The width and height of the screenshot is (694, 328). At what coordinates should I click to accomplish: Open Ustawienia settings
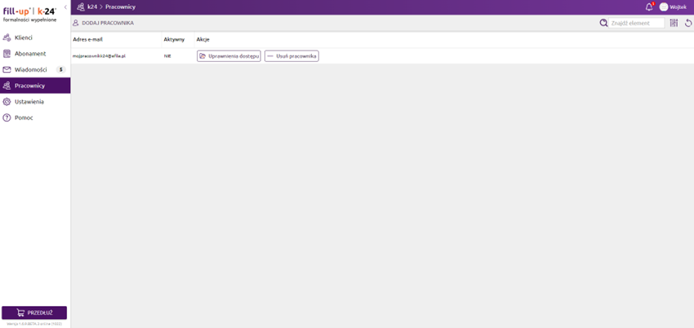coord(29,102)
